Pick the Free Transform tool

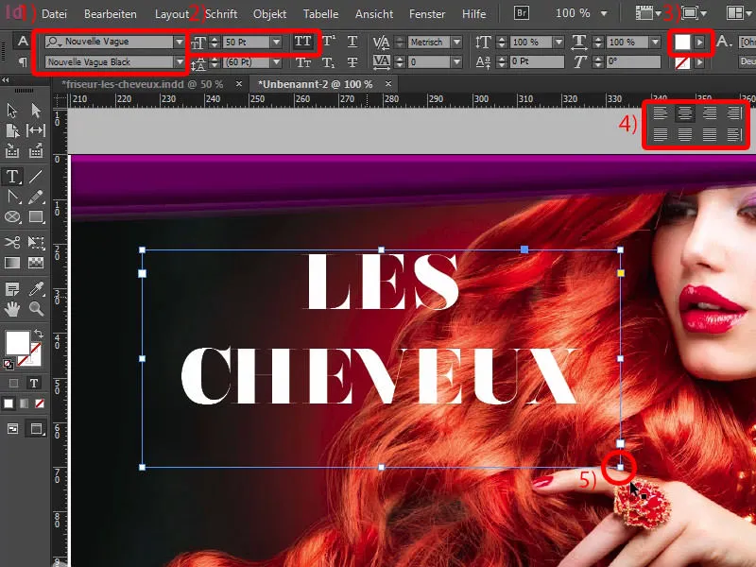[x=36, y=242]
